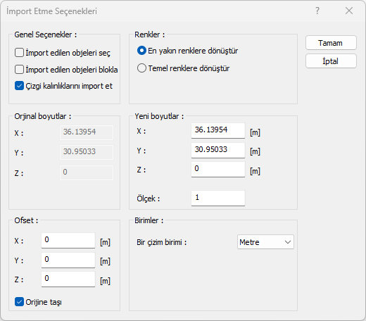Choose Temel renklere dönüştür radio option
The image size is (366, 321).
(x=141, y=68)
